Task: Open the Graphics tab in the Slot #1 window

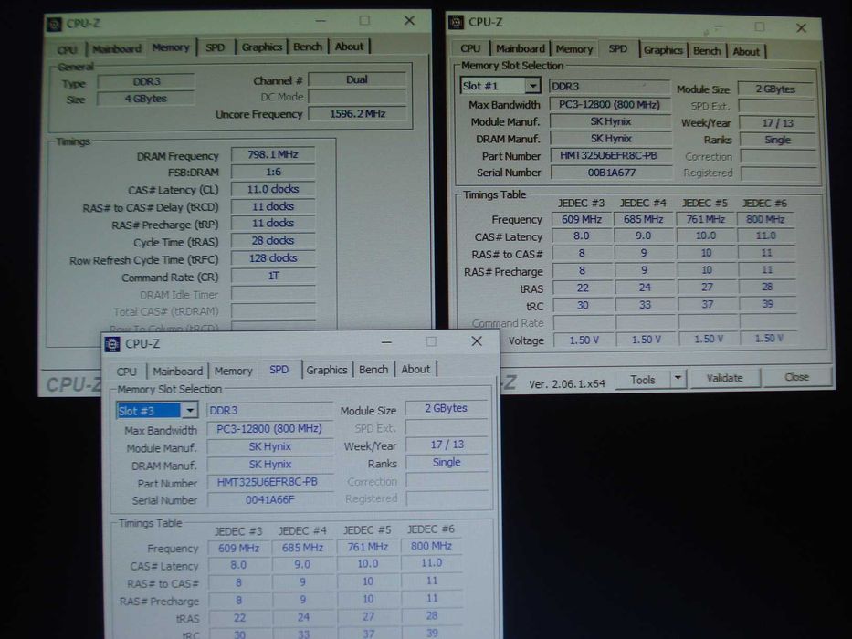Action: [663, 50]
